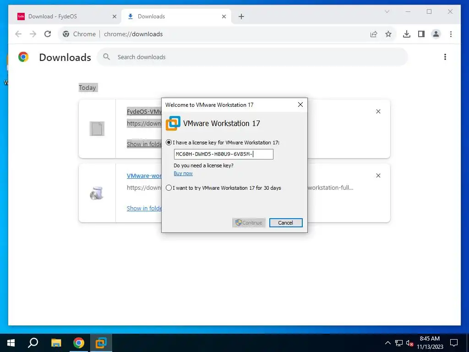469x352 pixels.
Task: Choose the 30-day trial radio option
Action: (169, 188)
